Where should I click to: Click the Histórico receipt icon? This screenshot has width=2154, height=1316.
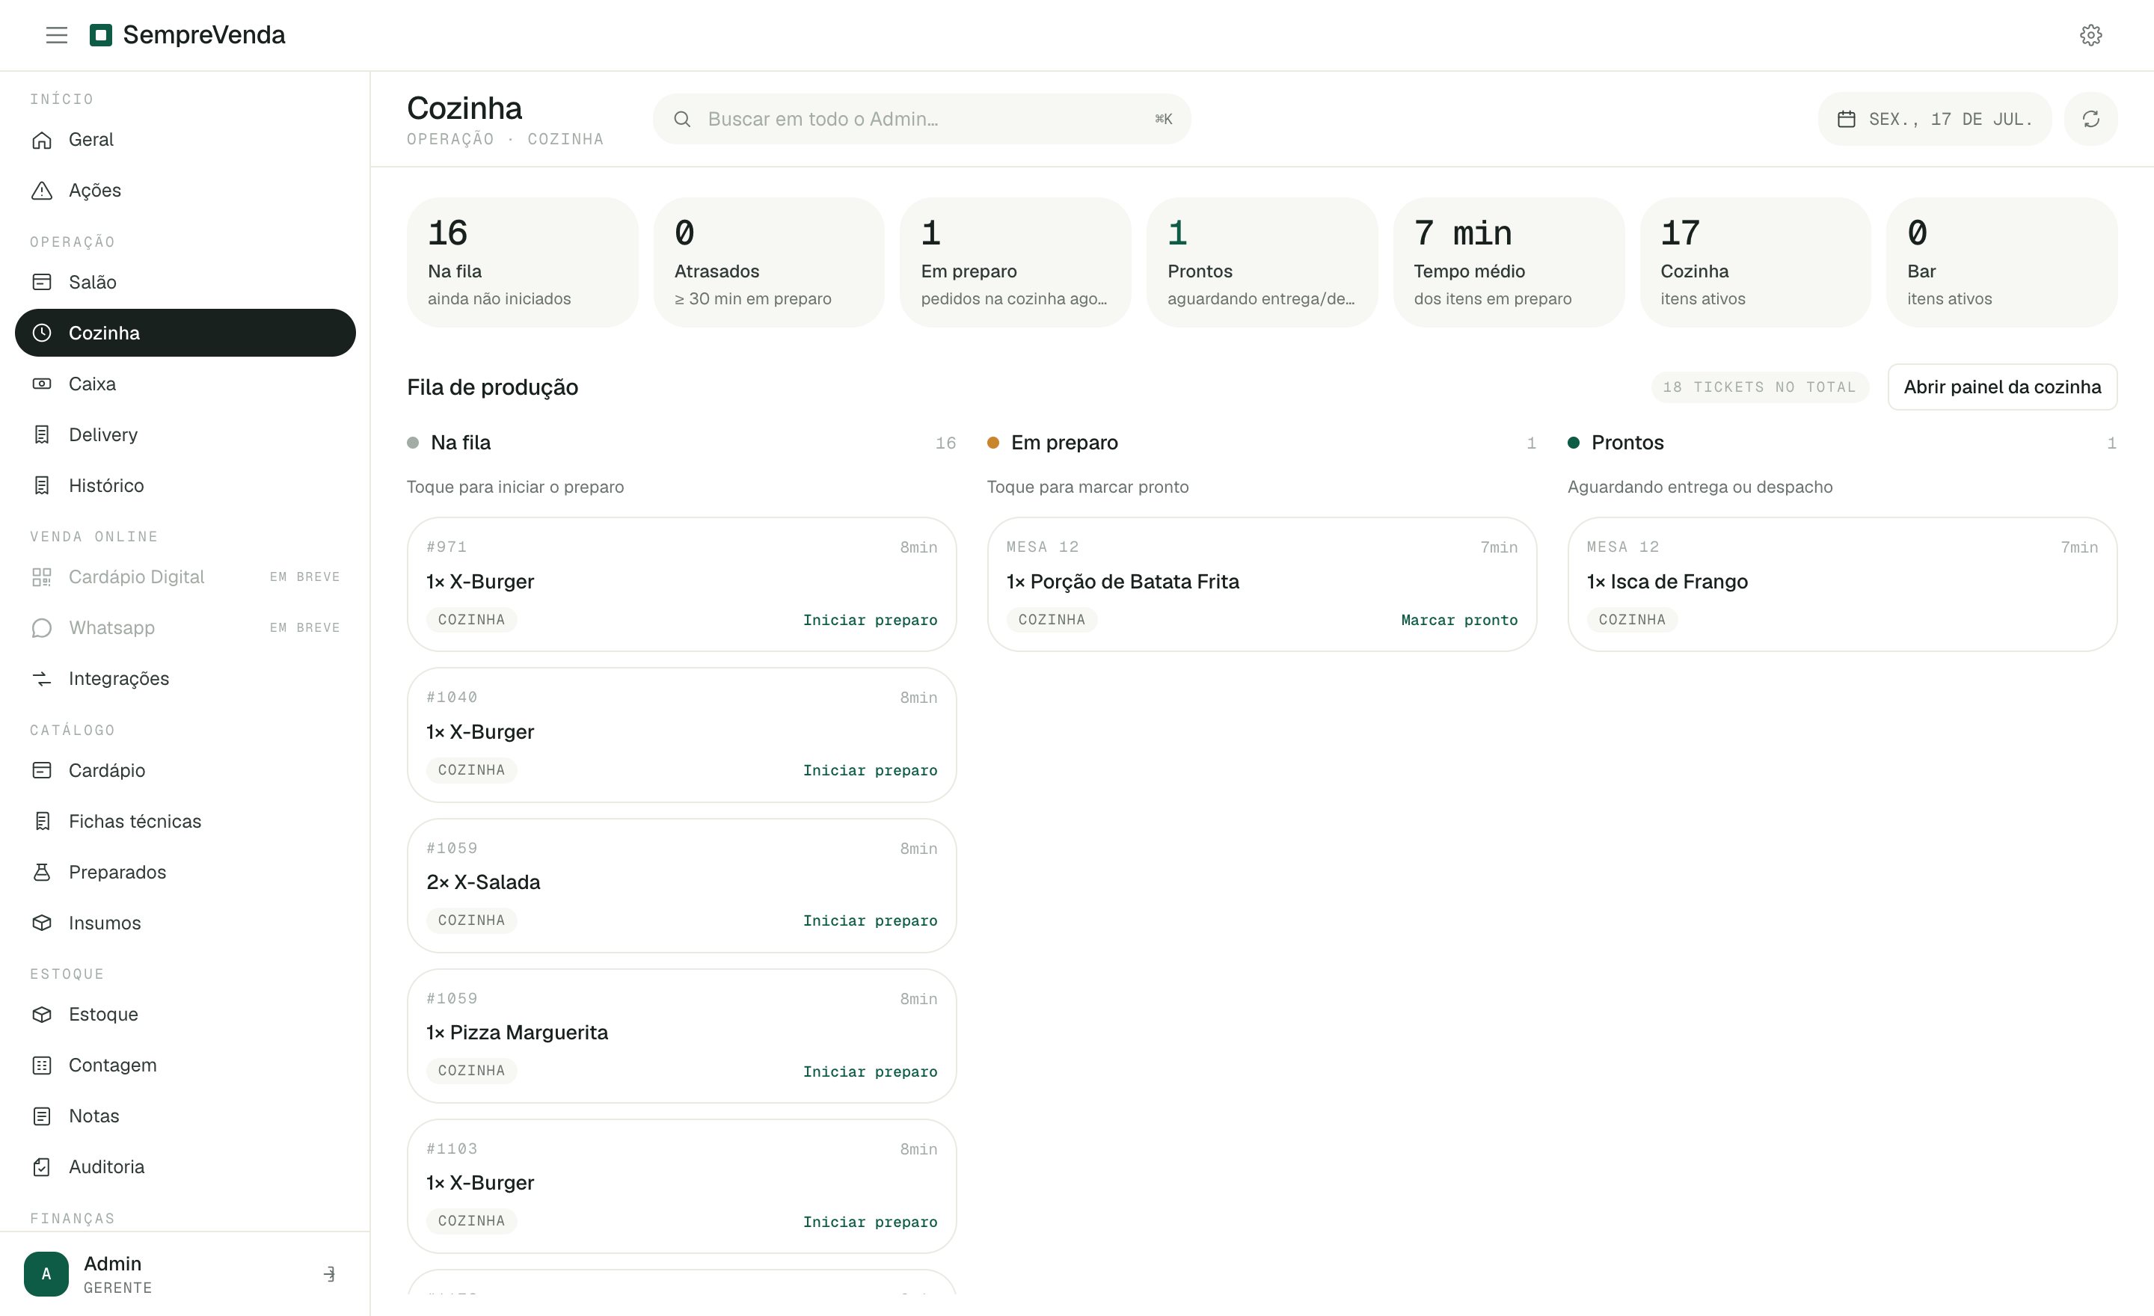[x=42, y=485]
